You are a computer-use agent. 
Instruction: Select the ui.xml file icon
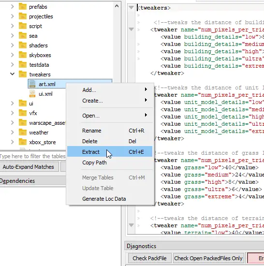click(32, 94)
